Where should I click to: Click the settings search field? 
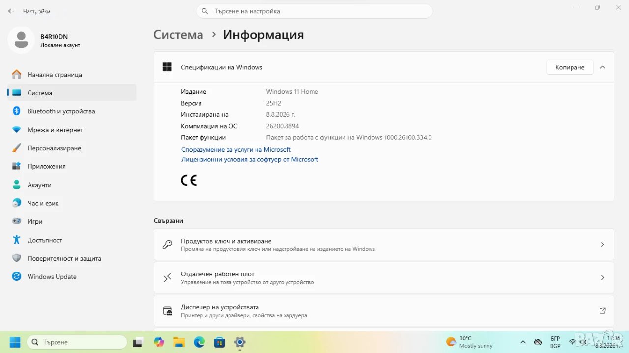pos(314,11)
